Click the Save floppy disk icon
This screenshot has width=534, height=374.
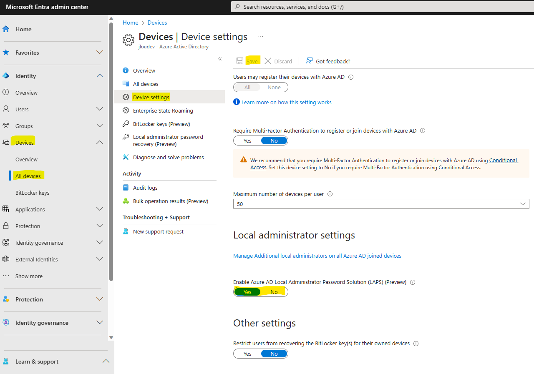pyautogui.click(x=240, y=61)
